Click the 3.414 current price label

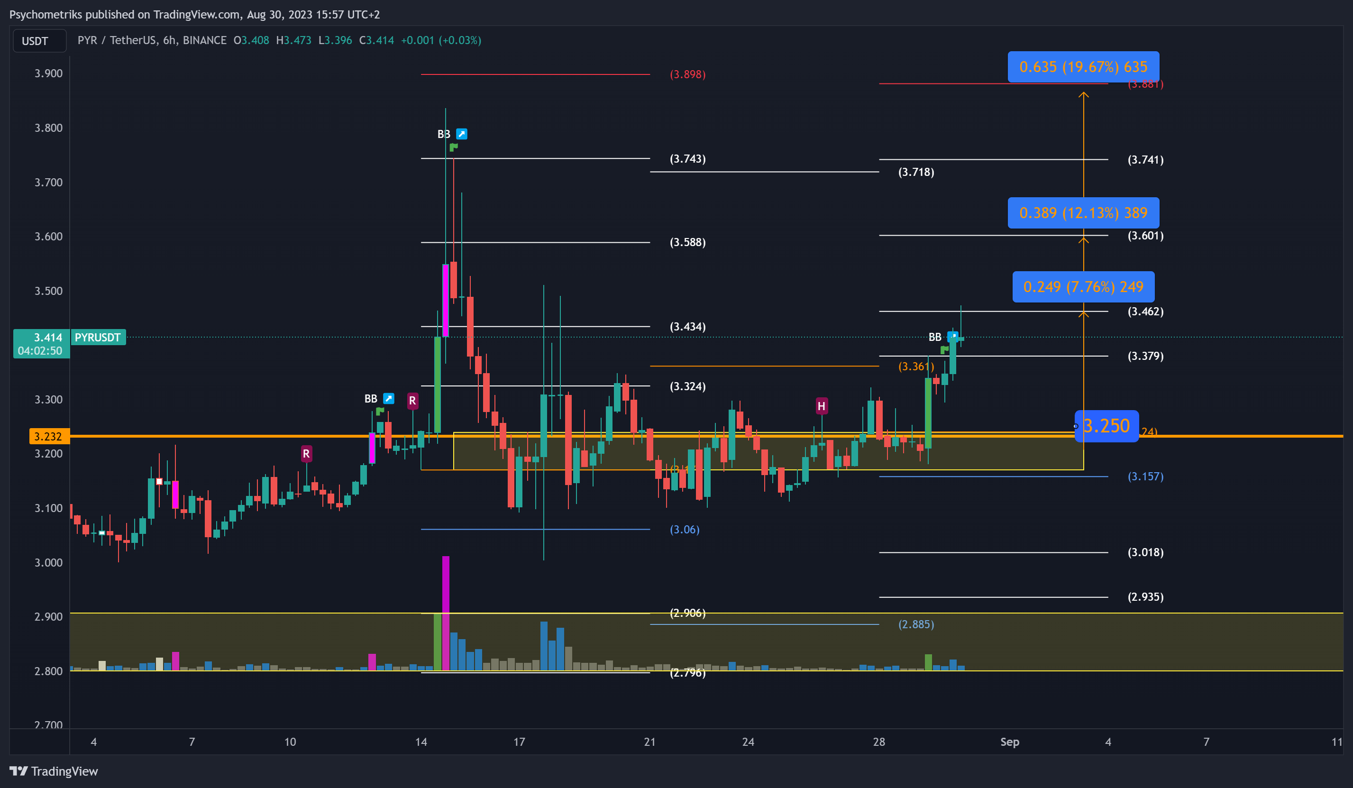point(48,337)
